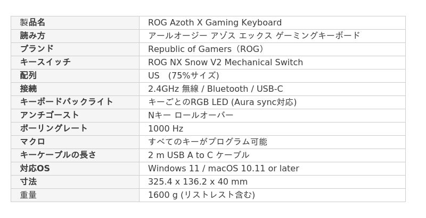Click the 2.4GHz 無線 / Bluetooth / USB-C value
The width and height of the screenshot is (426, 218).
click(215, 89)
